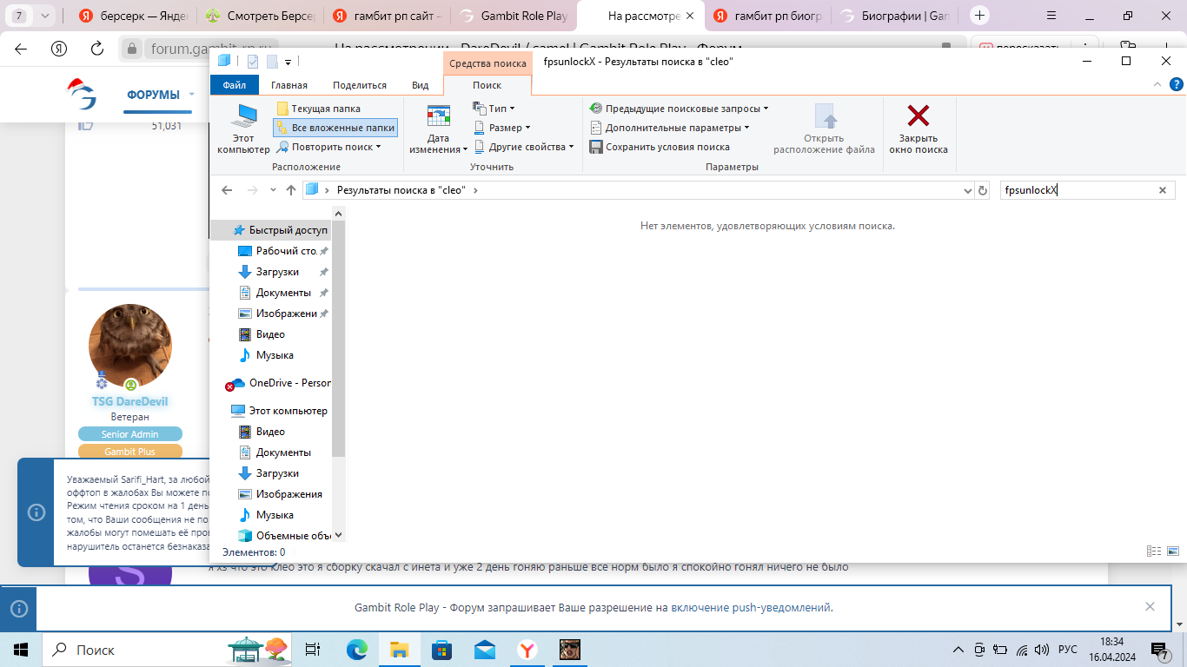Clear the fpsunlockX search box
The image size is (1187, 667).
click(x=1163, y=190)
